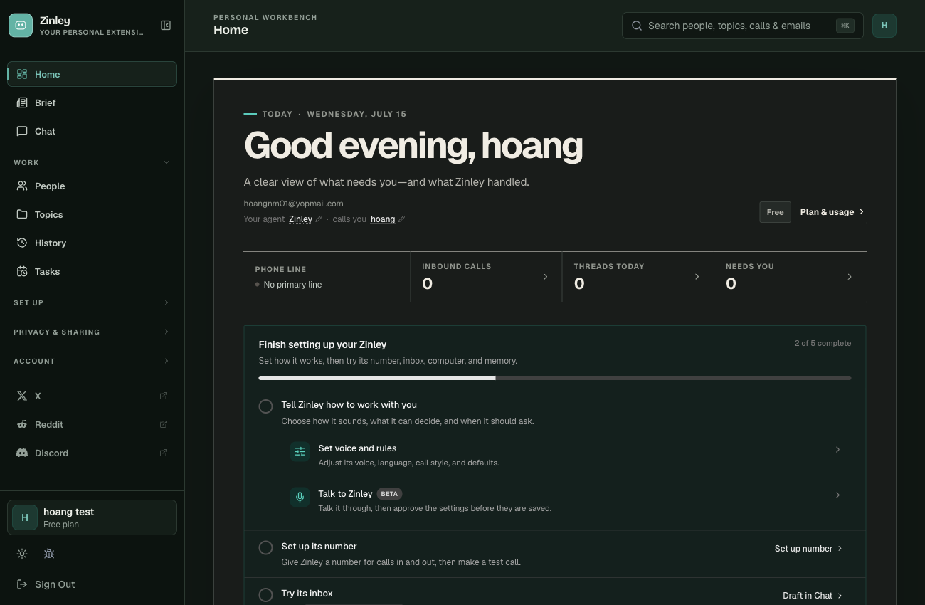Toggle the 'Set up its number' circle
The width and height of the screenshot is (925, 605).
click(265, 547)
